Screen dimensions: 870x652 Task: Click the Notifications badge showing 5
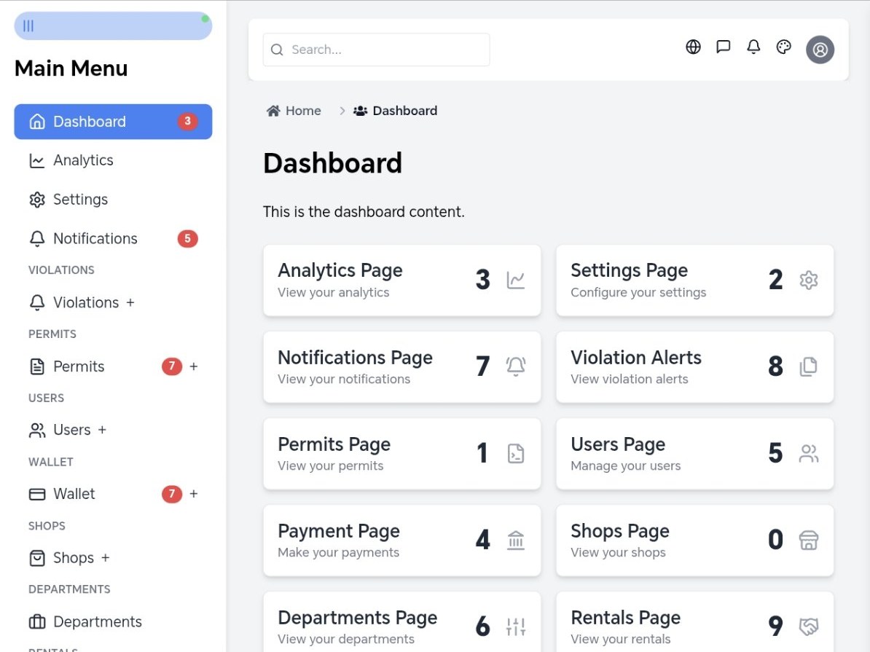point(187,239)
